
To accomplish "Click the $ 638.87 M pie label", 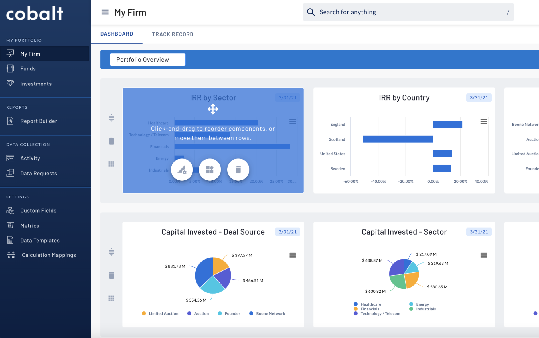I will (372, 260).
